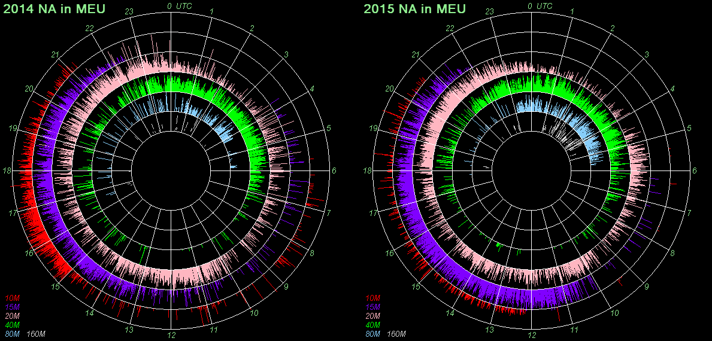
Task: Click hour 21 label on the 2014 chart
Action: [56, 55]
